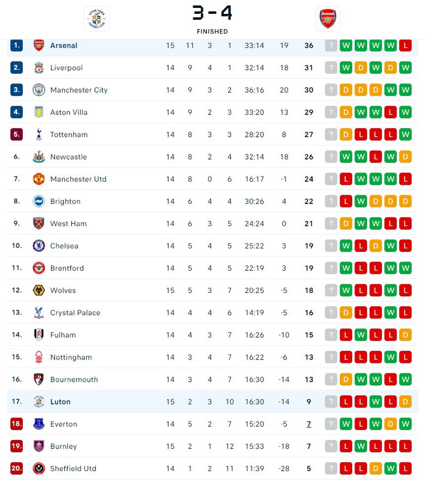Click the FINISHED match status label
This screenshot has height=480, width=425.
point(212,31)
